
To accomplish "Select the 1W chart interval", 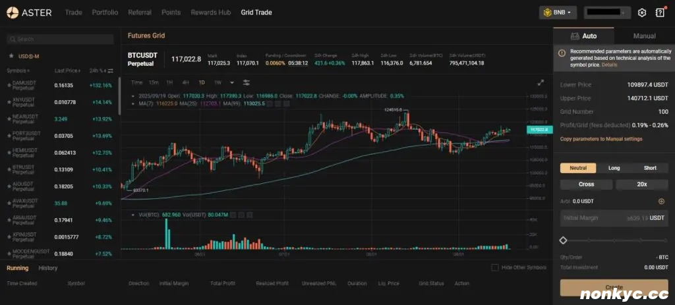I will tap(218, 82).
